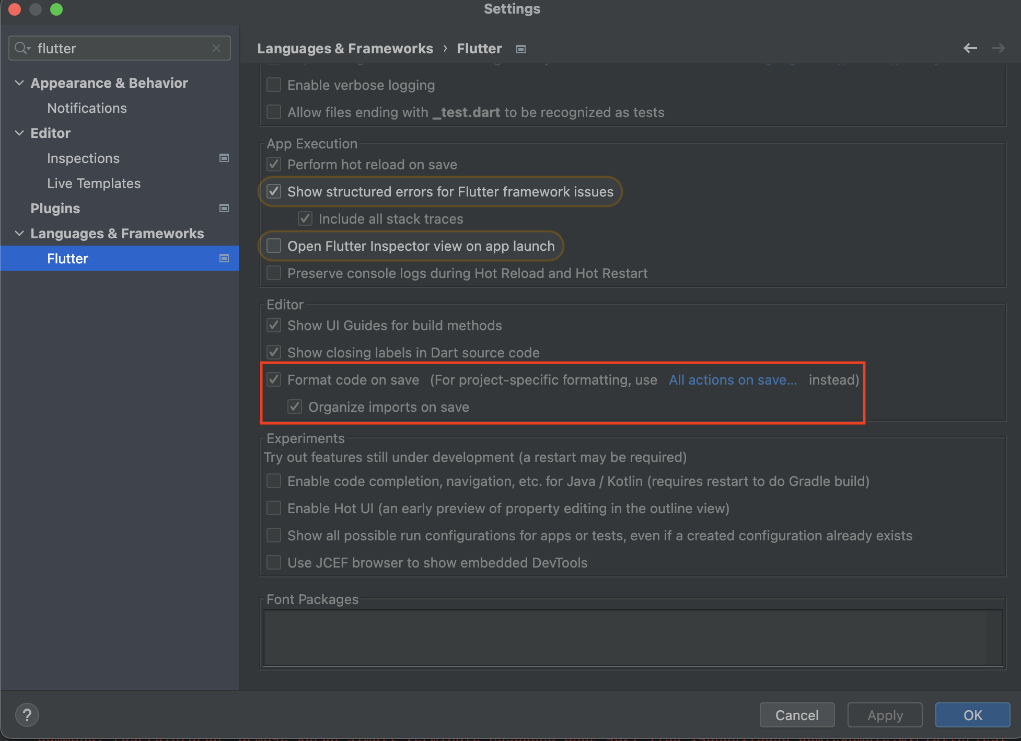Click Languages & Frameworks breadcrumb
The height and width of the screenshot is (741, 1021).
(345, 49)
